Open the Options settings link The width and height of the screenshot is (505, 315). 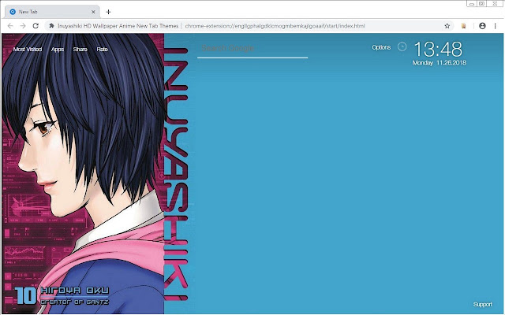(x=381, y=47)
